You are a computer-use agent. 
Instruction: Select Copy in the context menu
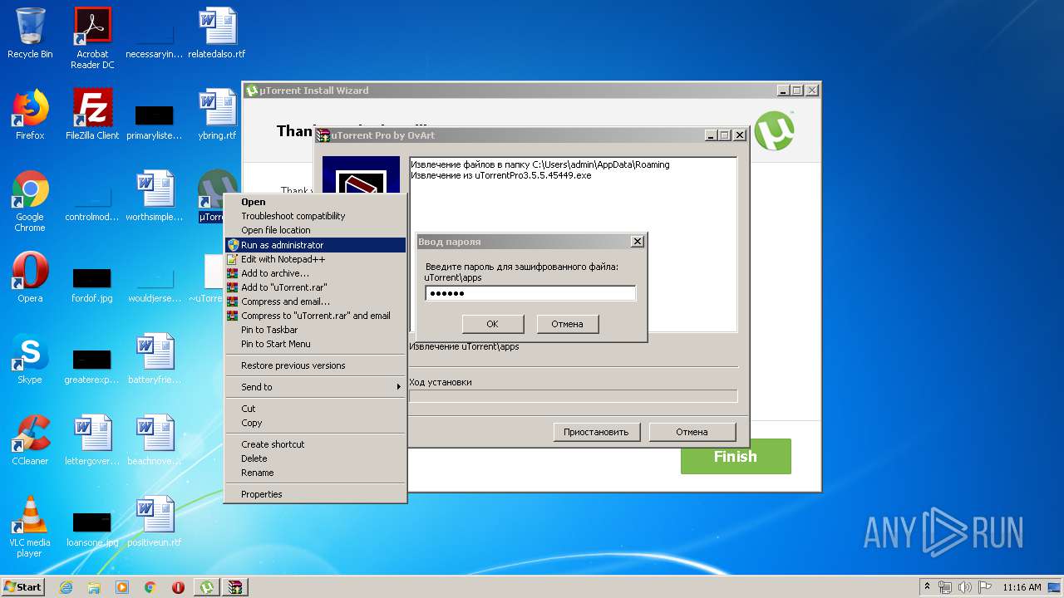[x=315, y=423]
